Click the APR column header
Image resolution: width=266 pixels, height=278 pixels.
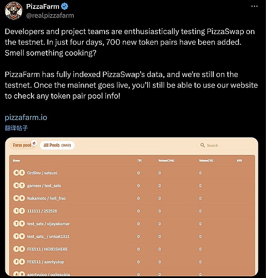(240, 160)
